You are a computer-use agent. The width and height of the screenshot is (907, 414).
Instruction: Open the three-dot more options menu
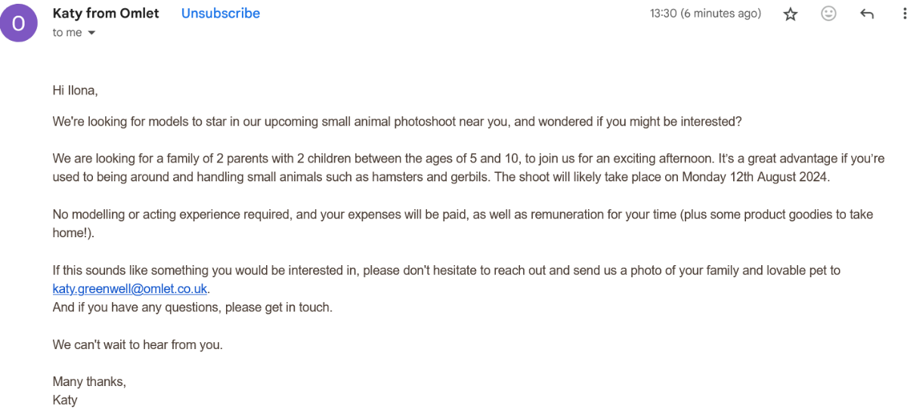tap(903, 14)
